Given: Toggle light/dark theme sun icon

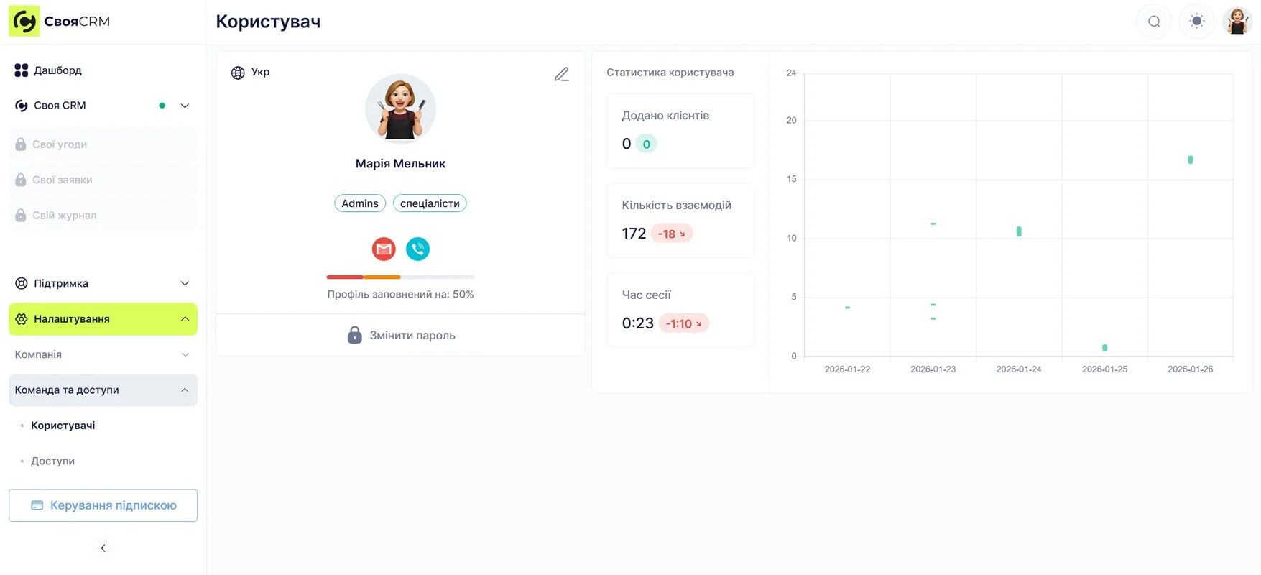Looking at the screenshot, I should [x=1196, y=22].
